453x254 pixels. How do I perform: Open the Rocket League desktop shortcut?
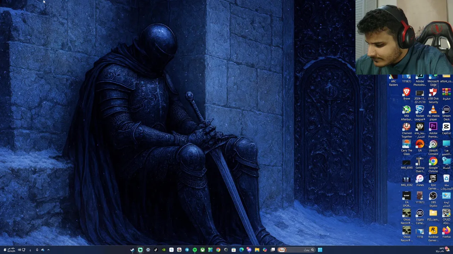[420, 113]
